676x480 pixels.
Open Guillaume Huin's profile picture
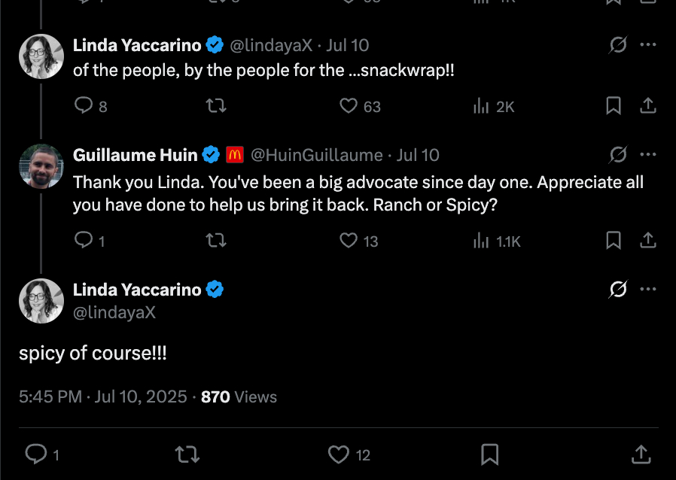pos(41,166)
